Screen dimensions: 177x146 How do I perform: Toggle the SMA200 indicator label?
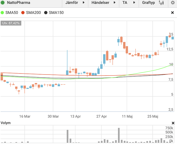[x=33, y=13]
